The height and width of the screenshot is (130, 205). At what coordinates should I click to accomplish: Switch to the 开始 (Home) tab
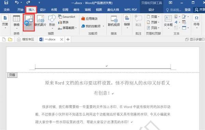click(x=20, y=10)
